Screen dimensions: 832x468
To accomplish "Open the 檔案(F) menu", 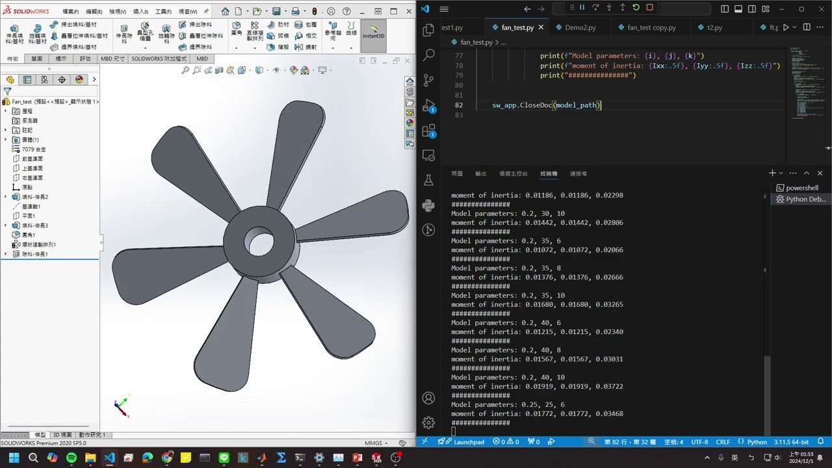I will click(70, 12).
